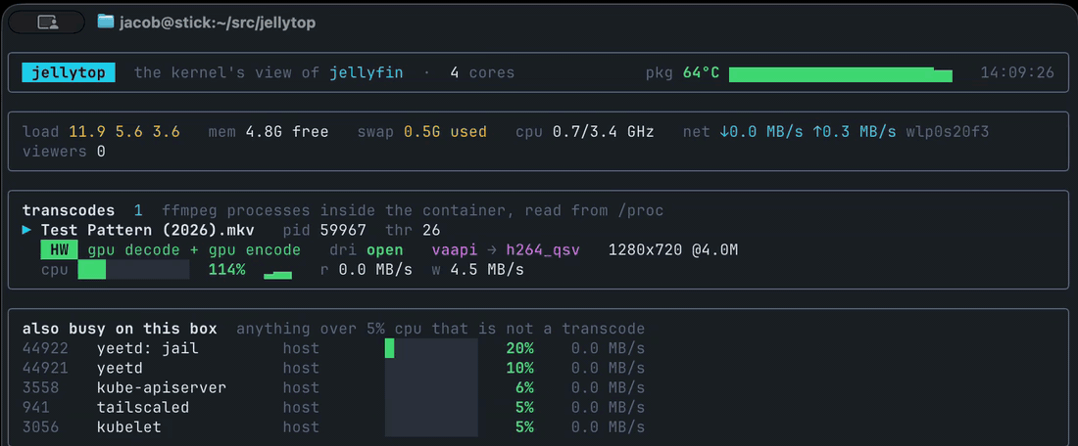Select the vaapi → h264_qsv codec text
Screen dimensions: 1078x446
506,249
